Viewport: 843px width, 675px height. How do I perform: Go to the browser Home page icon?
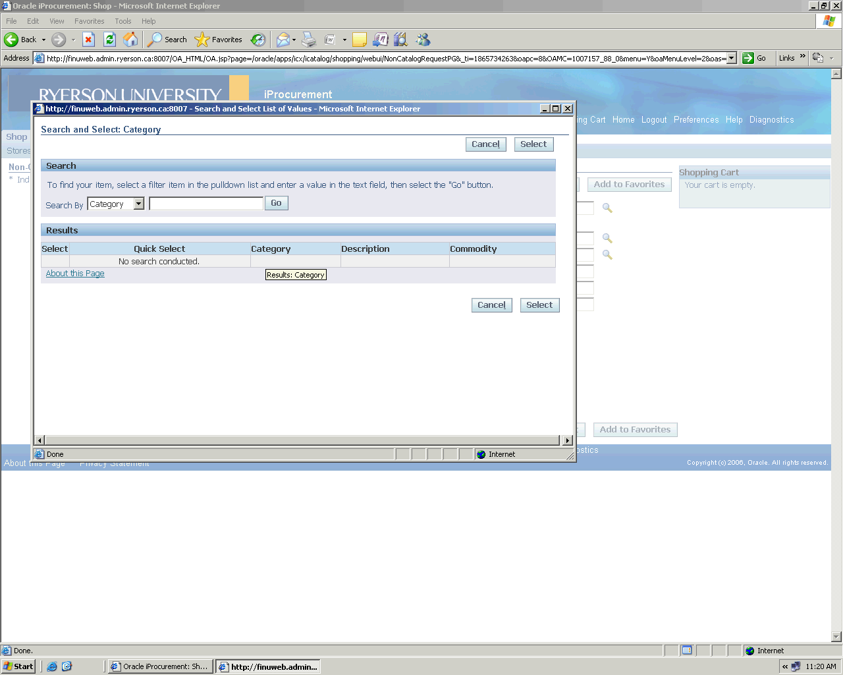131,40
